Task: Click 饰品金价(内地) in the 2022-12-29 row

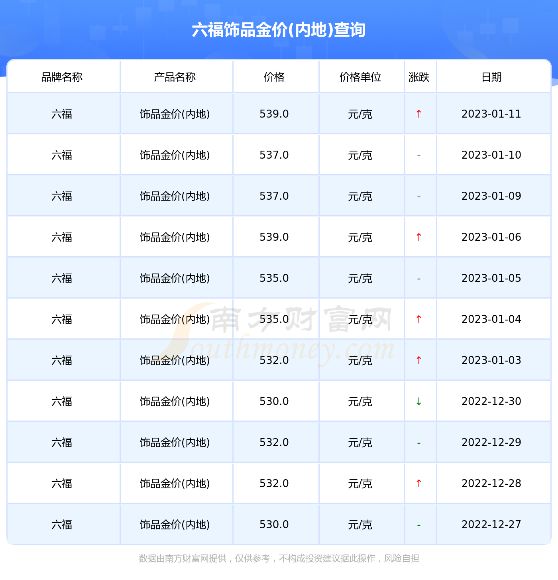Action: click(x=175, y=443)
